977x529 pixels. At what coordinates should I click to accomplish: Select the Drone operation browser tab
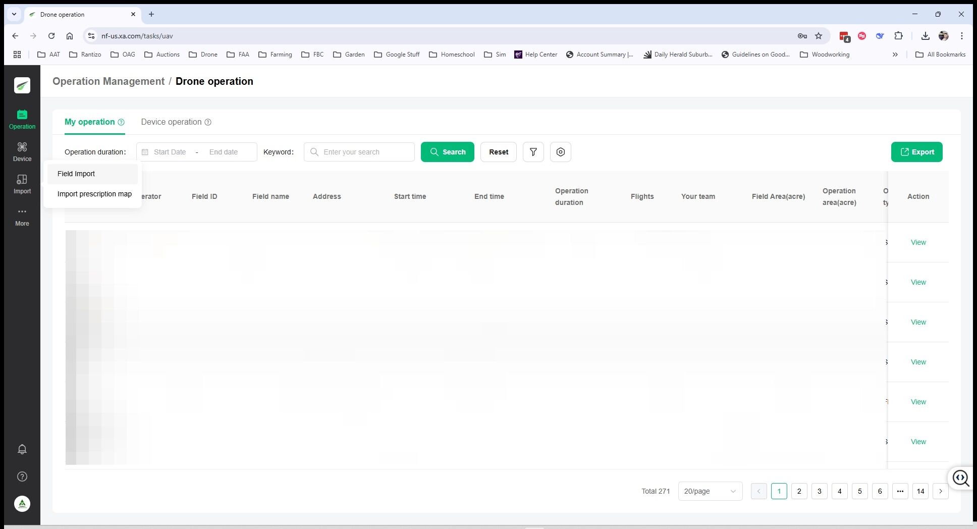pyautogui.click(x=83, y=14)
